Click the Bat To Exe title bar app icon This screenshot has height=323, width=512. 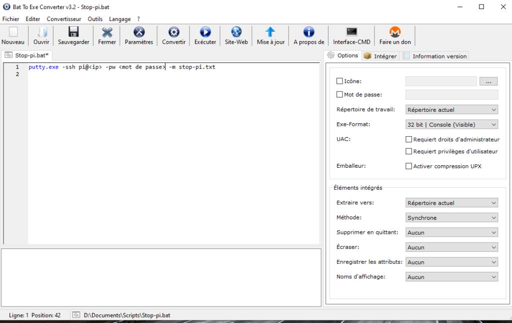click(x=6, y=7)
